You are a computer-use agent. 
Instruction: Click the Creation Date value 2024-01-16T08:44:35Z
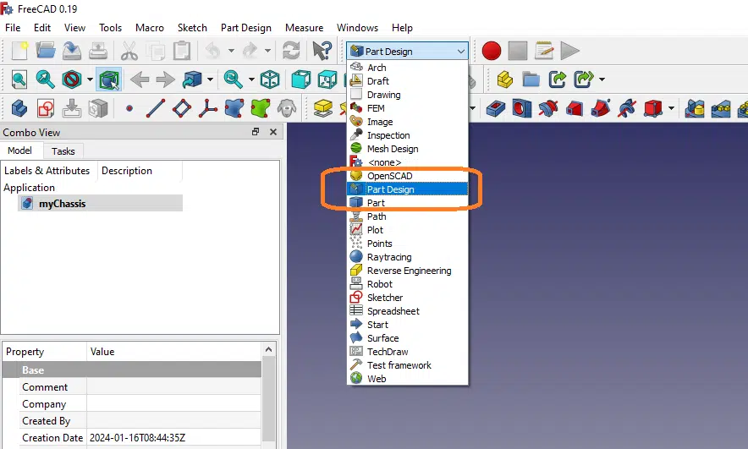137,437
